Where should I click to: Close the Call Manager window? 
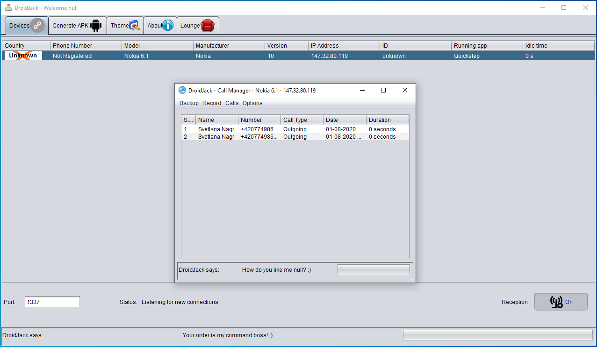[x=405, y=90]
